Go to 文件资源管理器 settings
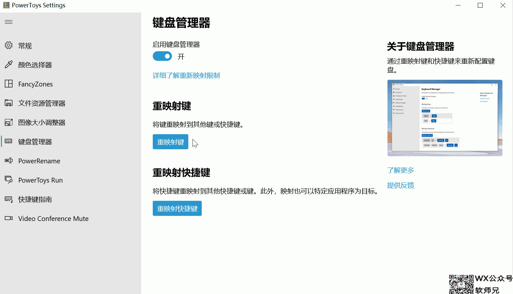Image resolution: width=513 pixels, height=294 pixels. click(70, 103)
